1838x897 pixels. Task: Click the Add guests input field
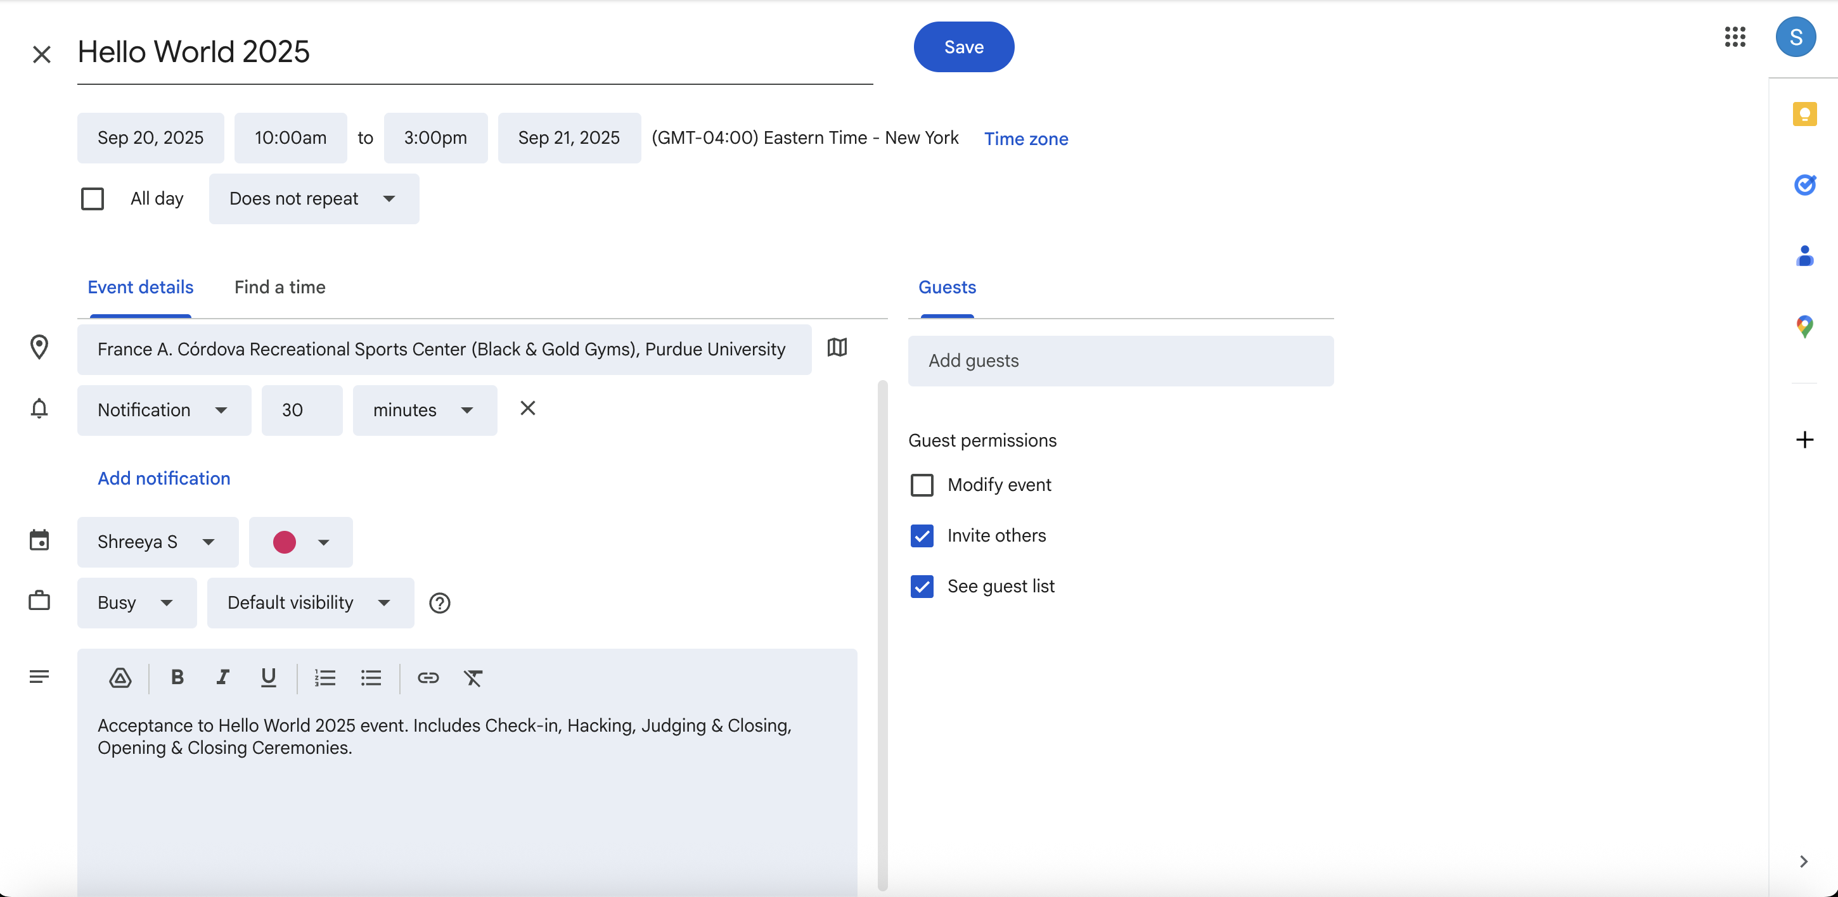[x=1120, y=361]
